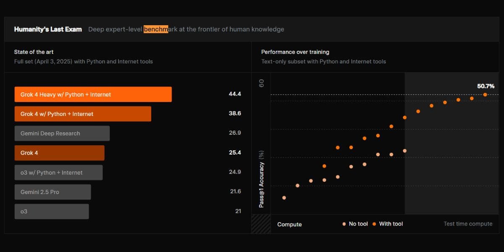Viewport: 504px width, 252px height.
Task: Click the 50.7% label on the chart
Action: [486, 86]
